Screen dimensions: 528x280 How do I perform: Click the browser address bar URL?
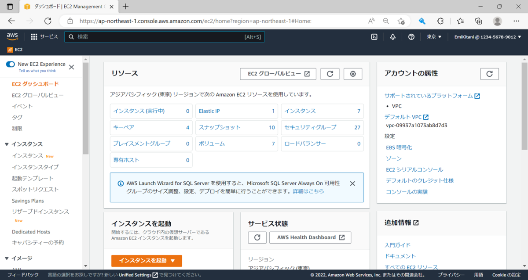click(x=195, y=21)
